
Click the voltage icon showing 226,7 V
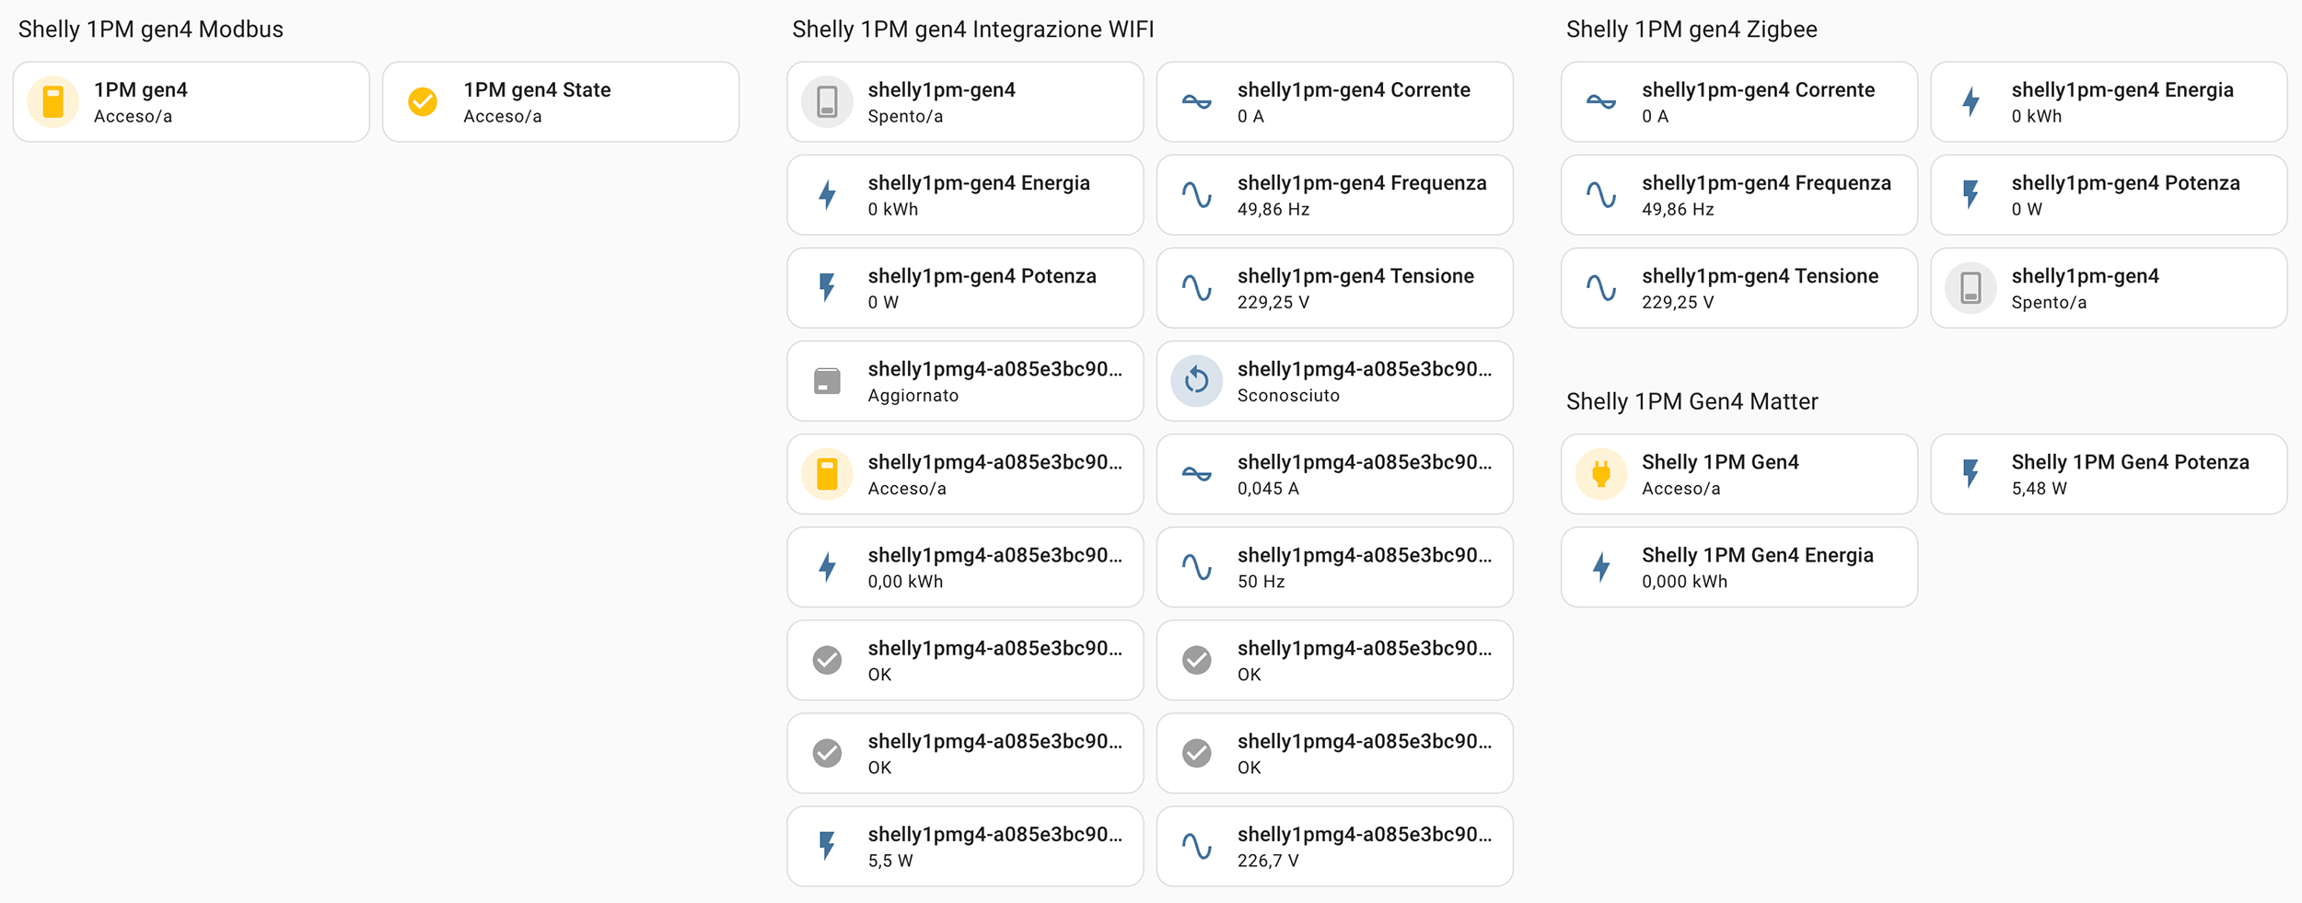click(x=1196, y=846)
